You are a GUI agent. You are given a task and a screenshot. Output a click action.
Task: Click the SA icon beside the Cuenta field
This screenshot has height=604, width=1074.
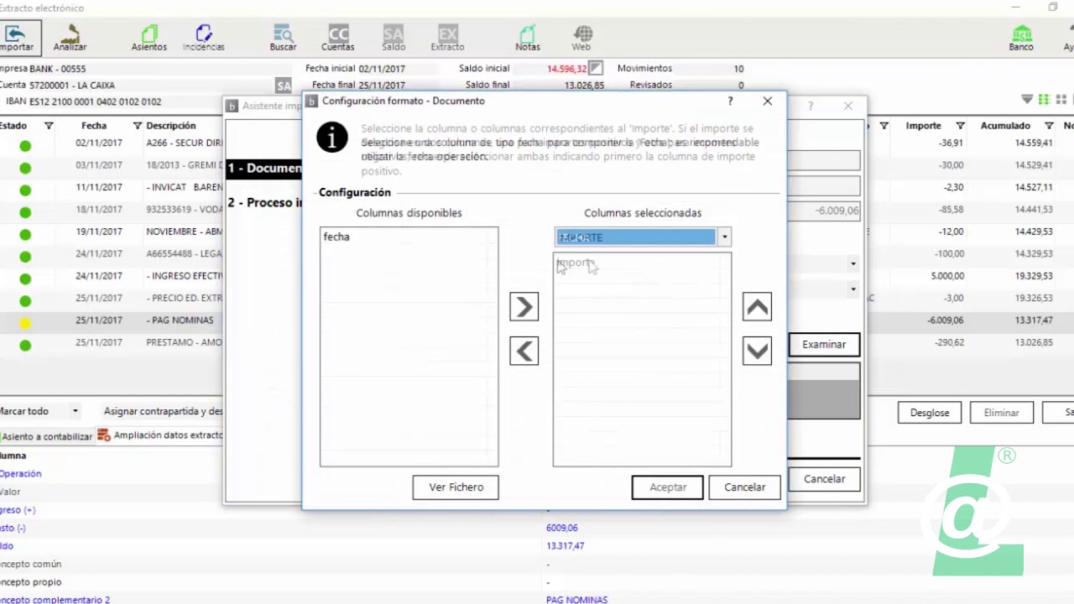pos(284,86)
